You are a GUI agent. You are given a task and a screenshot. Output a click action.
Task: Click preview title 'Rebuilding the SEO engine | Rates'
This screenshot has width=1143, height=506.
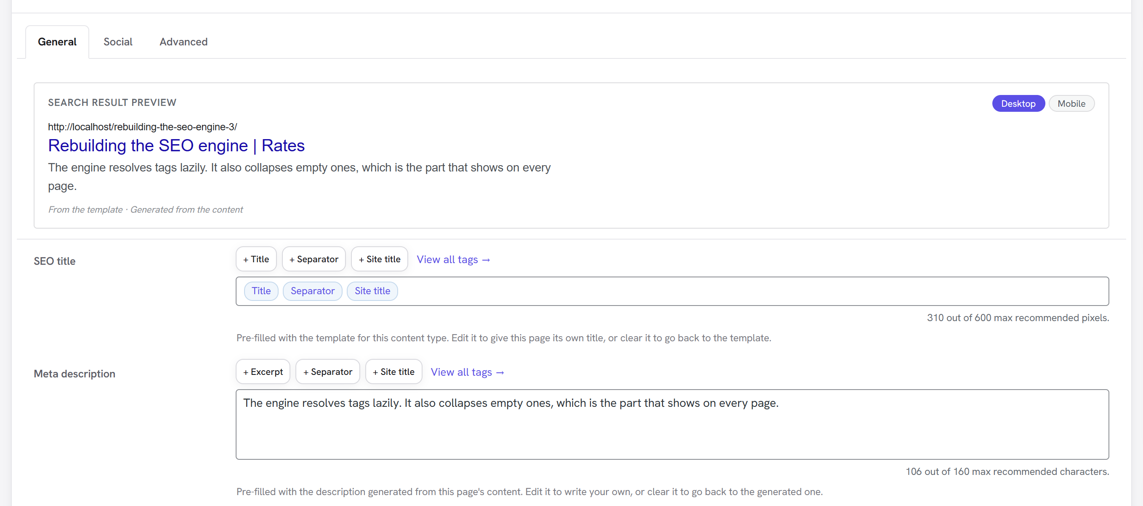pos(176,146)
